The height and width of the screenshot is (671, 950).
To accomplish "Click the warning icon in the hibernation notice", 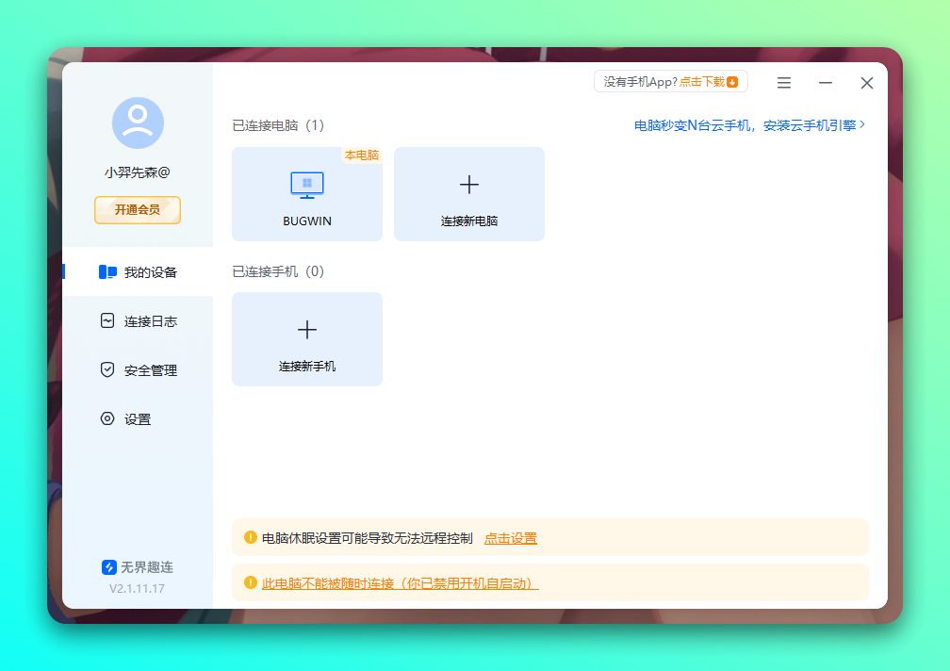I will 251,537.
